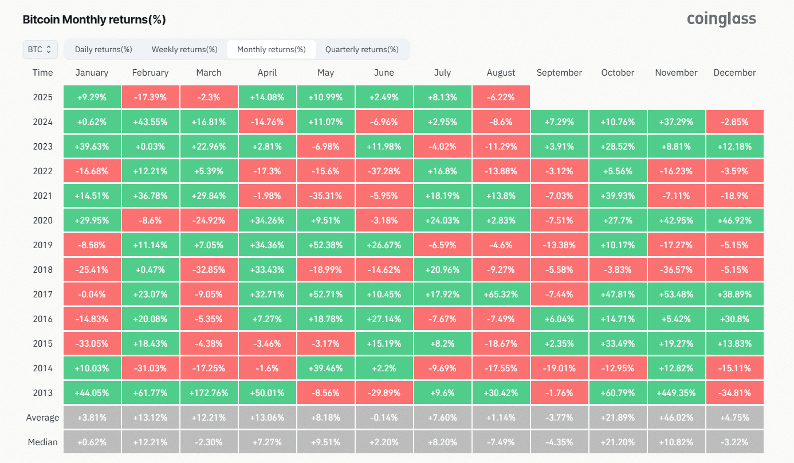This screenshot has height=463, width=794.
Task: Select the -37.28% June 2022 cell
Action: point(384,171)
